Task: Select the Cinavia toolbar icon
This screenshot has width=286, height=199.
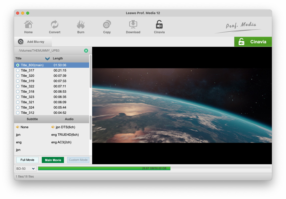Action: click(x=159, y=25)
